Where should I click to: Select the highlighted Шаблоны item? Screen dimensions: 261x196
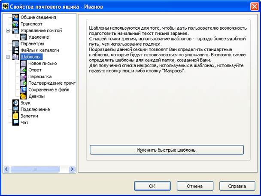click(x=31, y=57)
